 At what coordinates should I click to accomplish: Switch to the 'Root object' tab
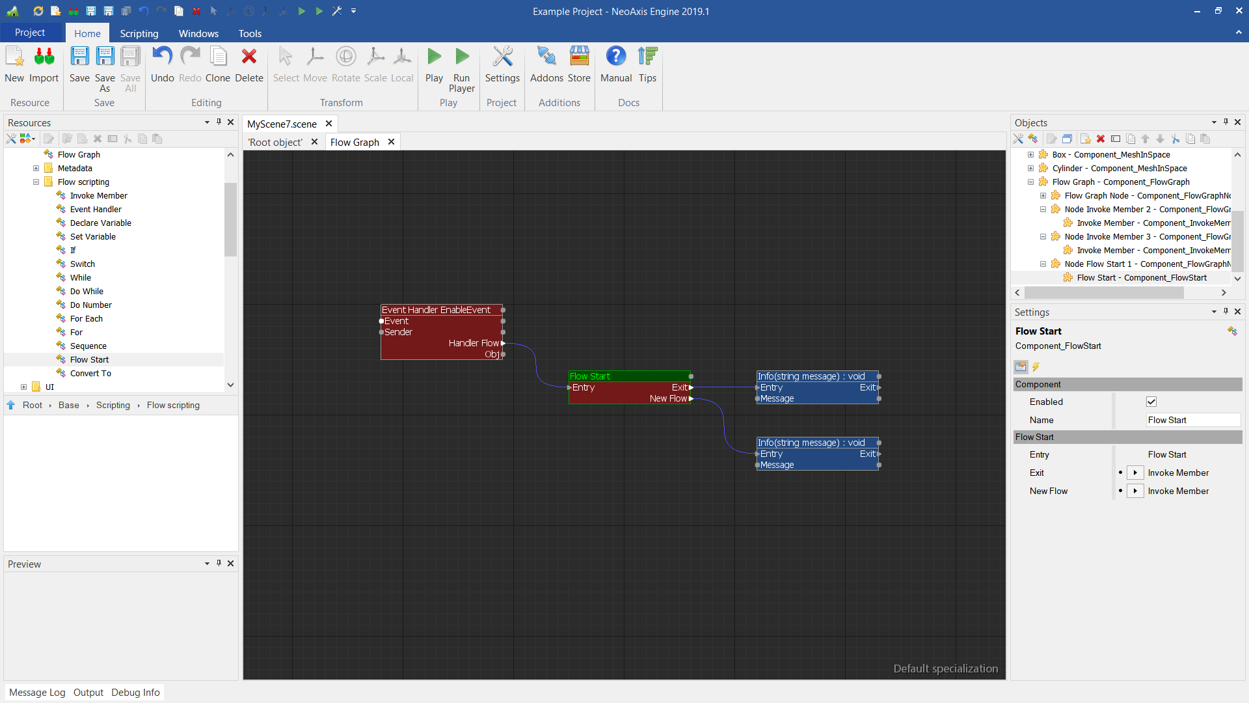[x=275, y=142]
